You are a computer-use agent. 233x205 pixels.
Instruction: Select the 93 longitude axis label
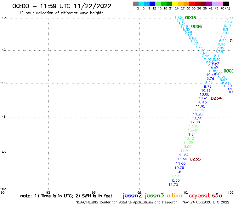(x=48, y=193)
